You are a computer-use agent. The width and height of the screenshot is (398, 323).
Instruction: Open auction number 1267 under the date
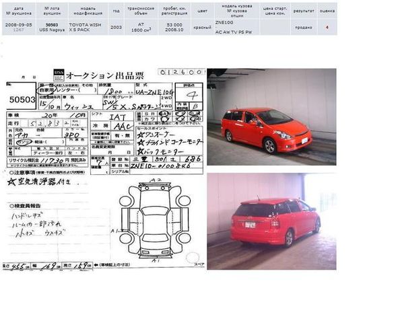(x=18, y=30)
